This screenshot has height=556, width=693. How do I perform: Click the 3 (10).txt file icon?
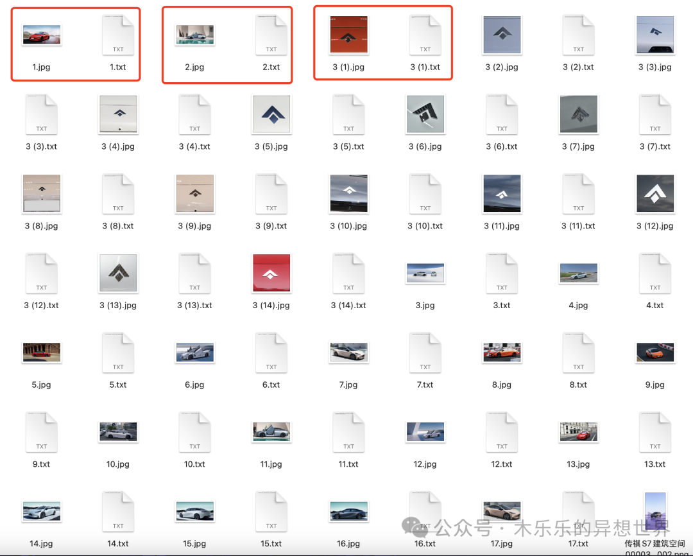tap(425, 193)
